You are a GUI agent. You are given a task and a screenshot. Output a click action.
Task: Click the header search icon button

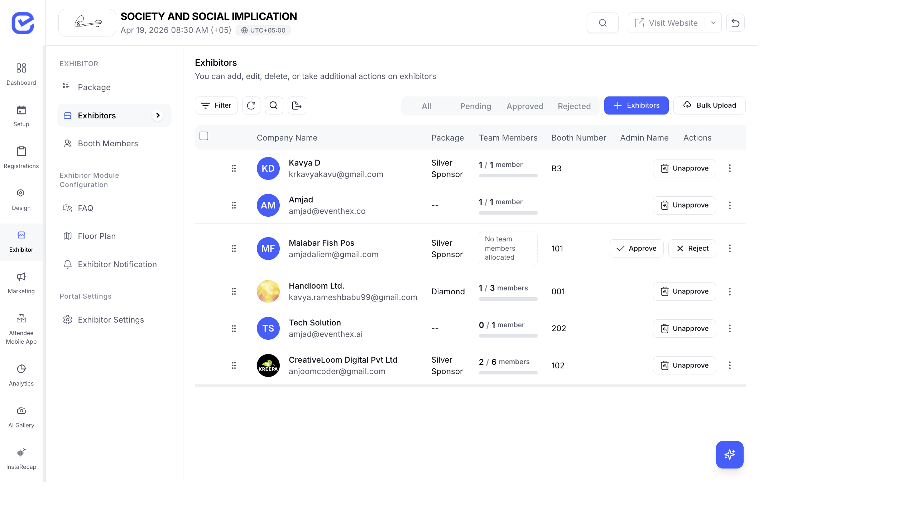[602, 23]
